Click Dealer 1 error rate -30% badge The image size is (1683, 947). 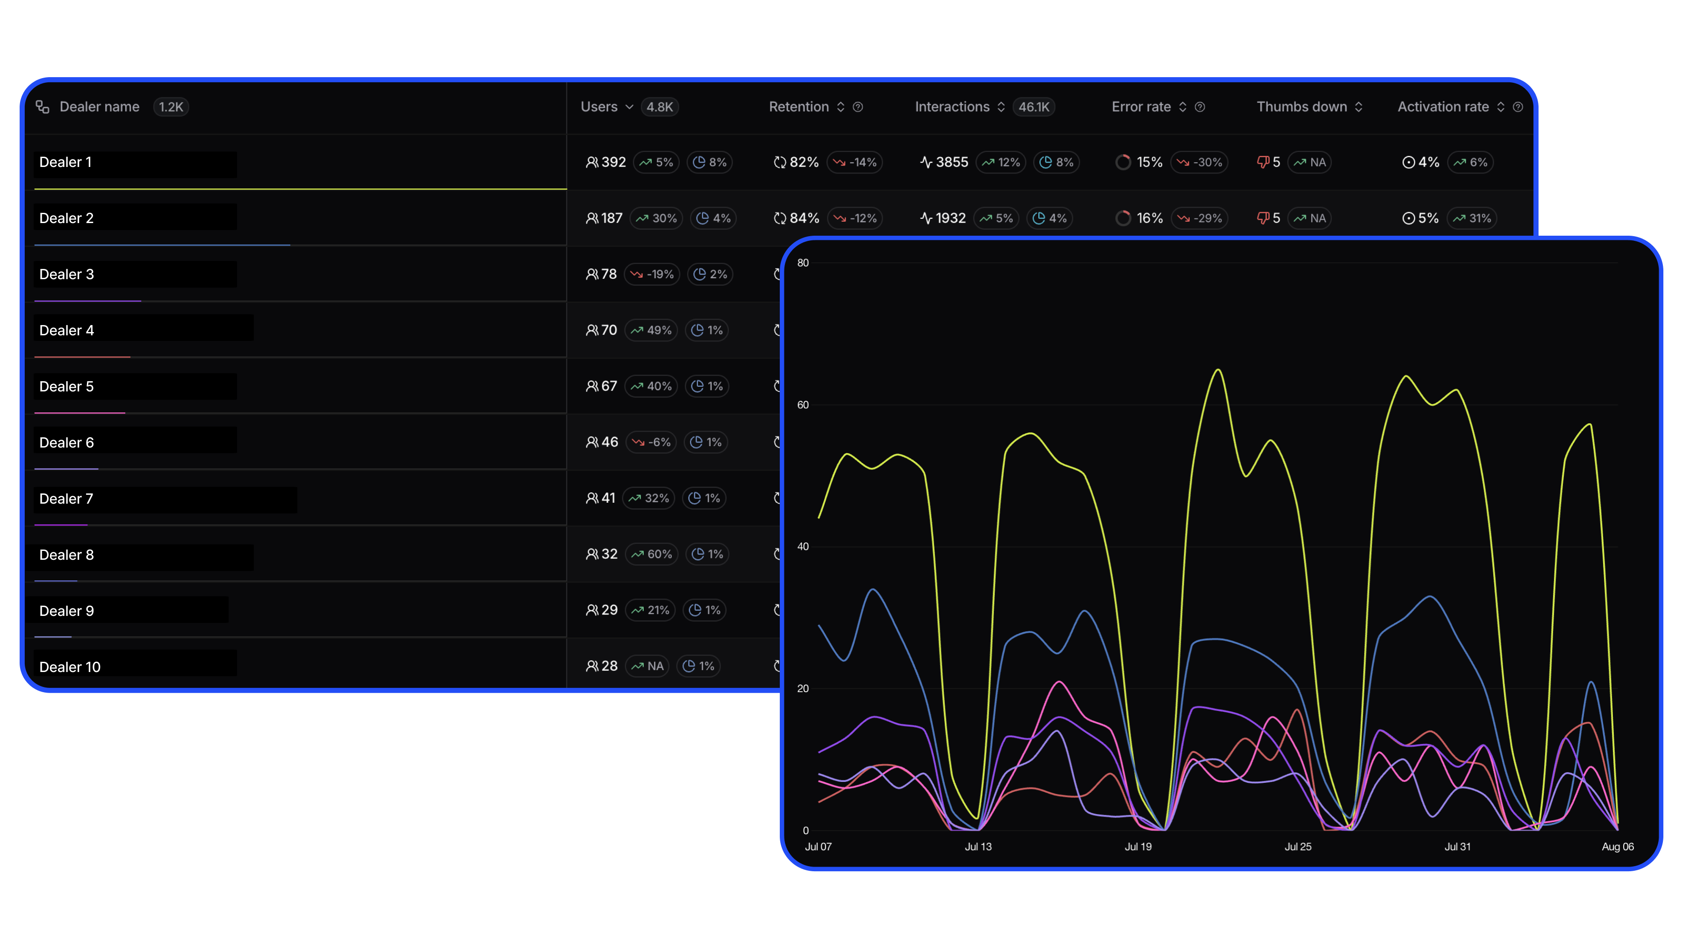tap(1200, 162)
